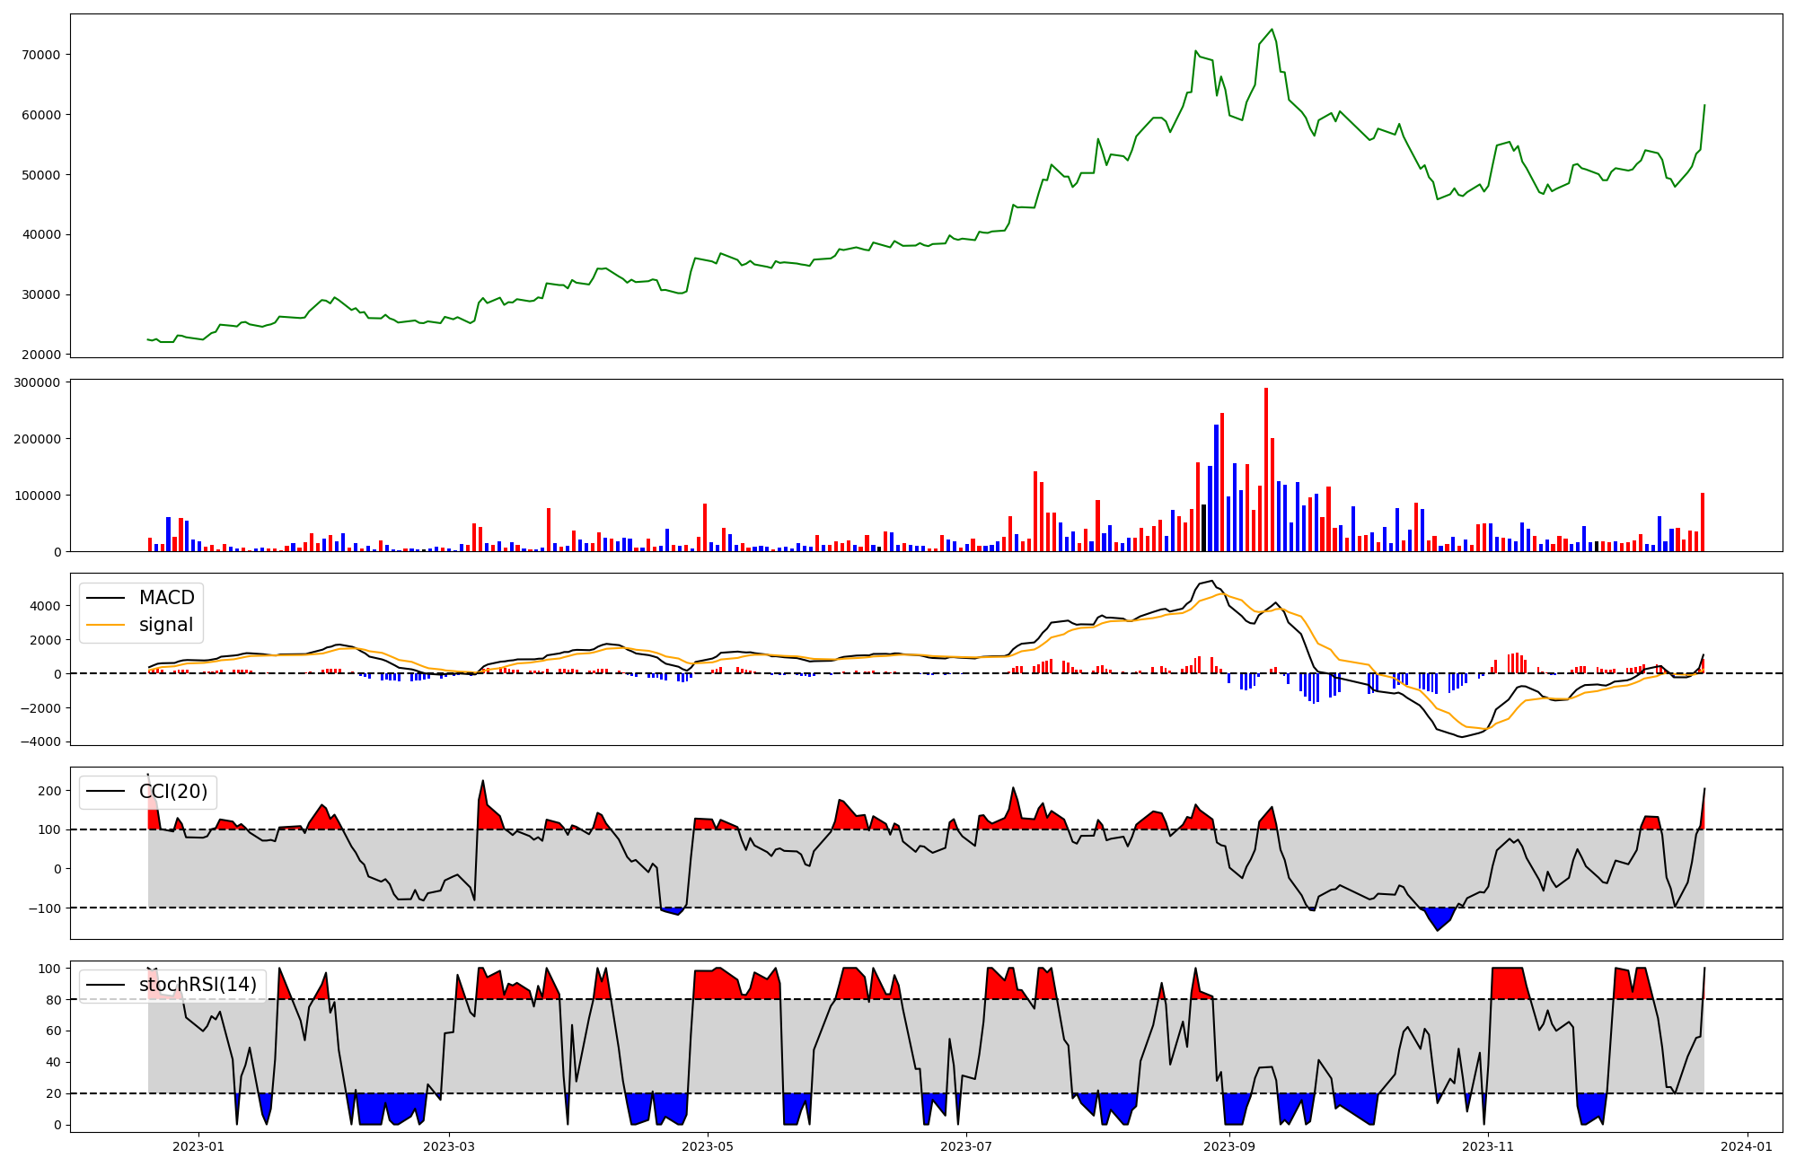Click the -4000 tick label on the MACD axis
This screenshot has height=1167, width=1796.
pyautogui.click(x=41, y=741)
